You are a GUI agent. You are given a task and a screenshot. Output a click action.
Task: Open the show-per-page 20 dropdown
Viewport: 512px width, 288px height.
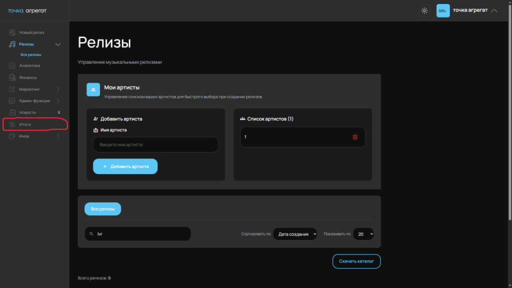pyautogui.click(x=363, y=234)
